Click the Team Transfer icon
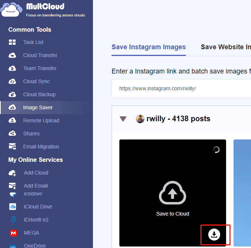This screenshot has width=251, height=248. pyautogui.click(x=12, y=68)
